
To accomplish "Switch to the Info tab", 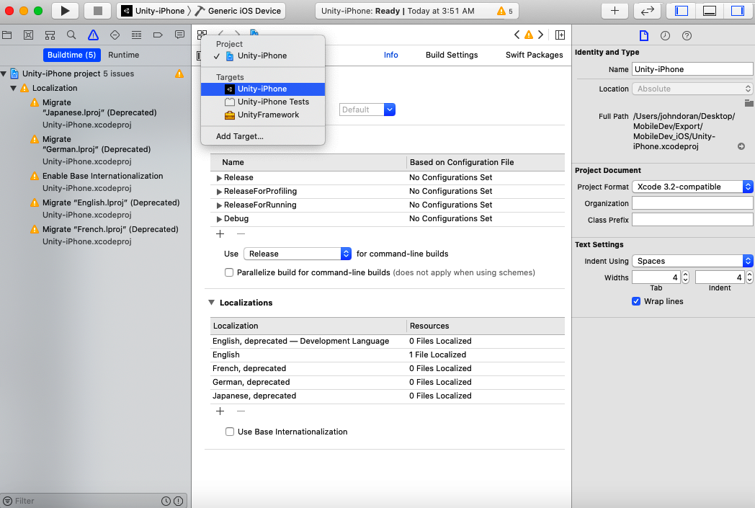I will 390,55.
